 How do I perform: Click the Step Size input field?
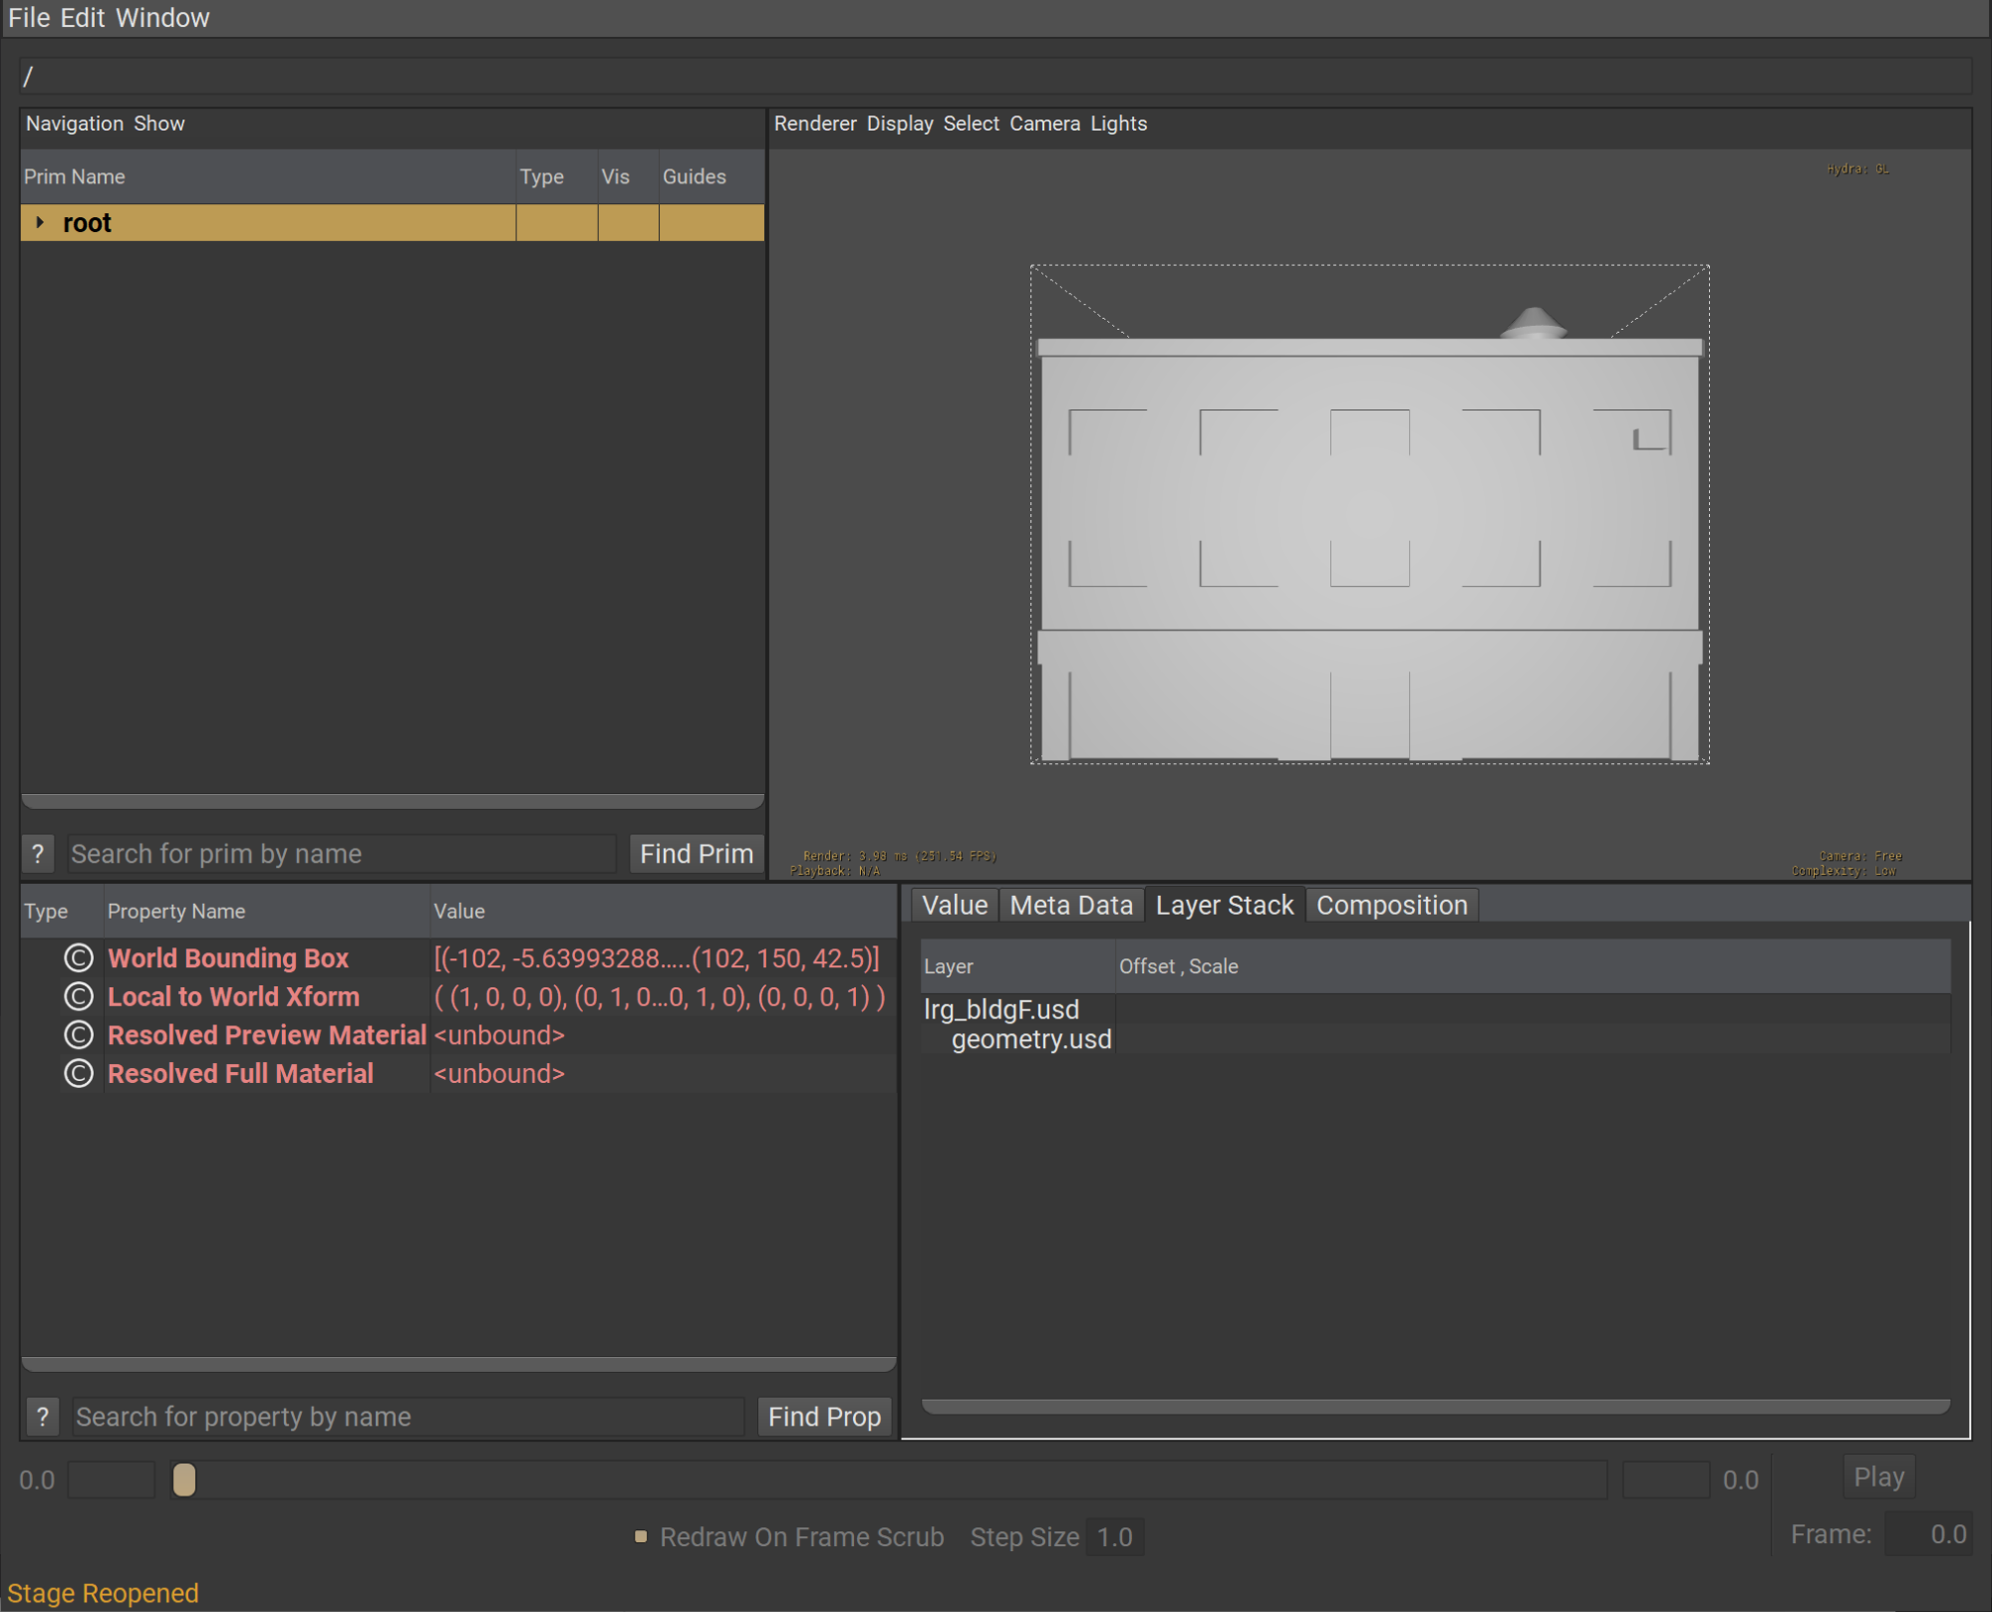click(x=1115, y=1537)
